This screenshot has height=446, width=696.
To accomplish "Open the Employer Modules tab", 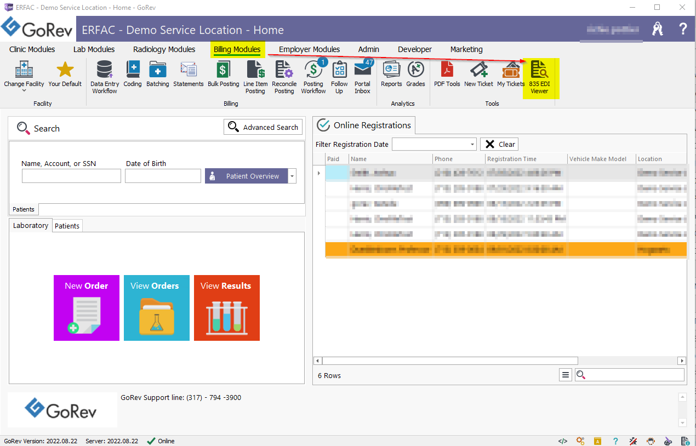I will [x=310, y=49].
